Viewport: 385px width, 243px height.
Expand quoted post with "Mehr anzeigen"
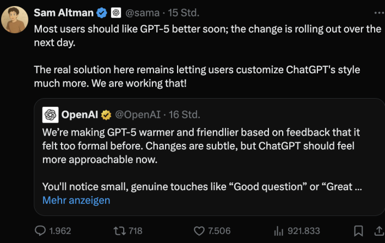click(76, 200)
